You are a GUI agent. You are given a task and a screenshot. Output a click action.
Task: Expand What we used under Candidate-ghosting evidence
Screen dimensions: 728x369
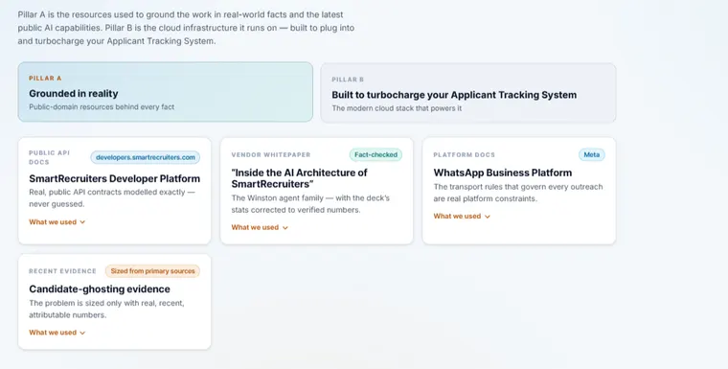pos(57,333)
